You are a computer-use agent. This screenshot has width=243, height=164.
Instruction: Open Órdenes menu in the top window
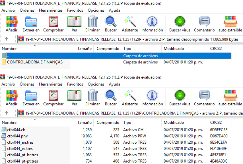point(27,10)
